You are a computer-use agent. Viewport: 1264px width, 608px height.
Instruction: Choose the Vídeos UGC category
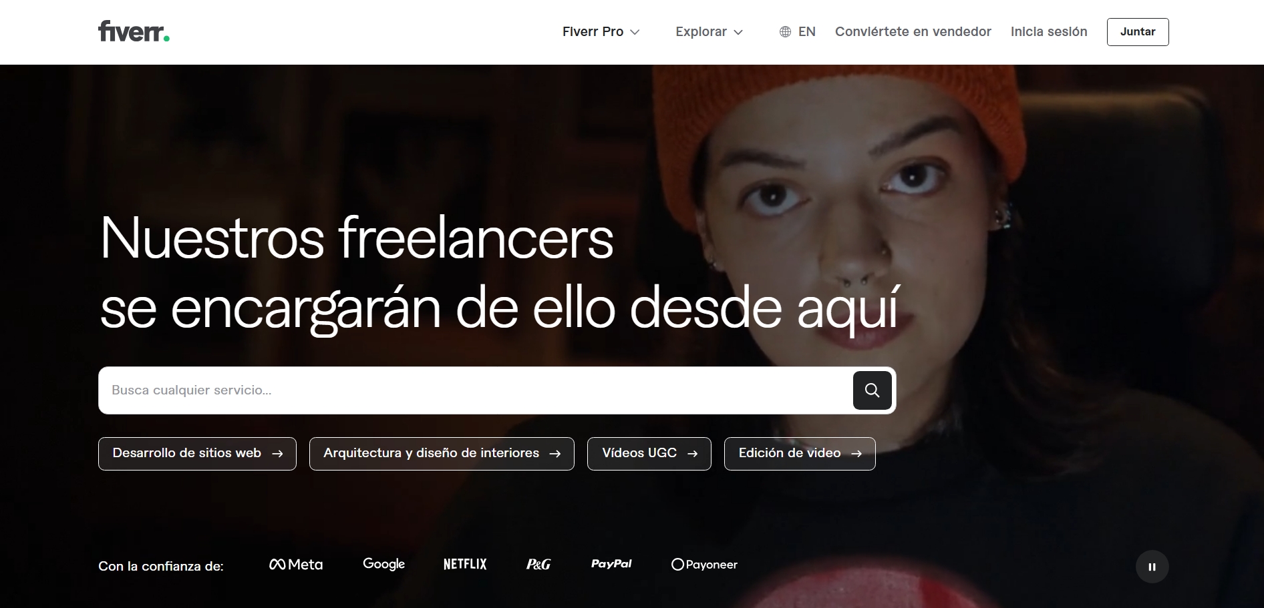tap(649, 454)
